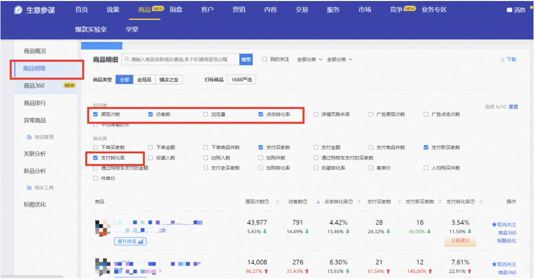Open 商品排行 in the left sidebar
Image resolution: width=535 pixels, height=280 pixels.
point(35,103)
